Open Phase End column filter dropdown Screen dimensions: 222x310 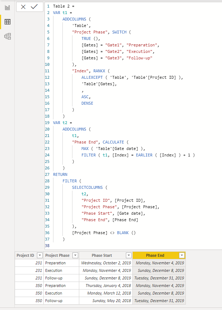[x=182, y=255]
